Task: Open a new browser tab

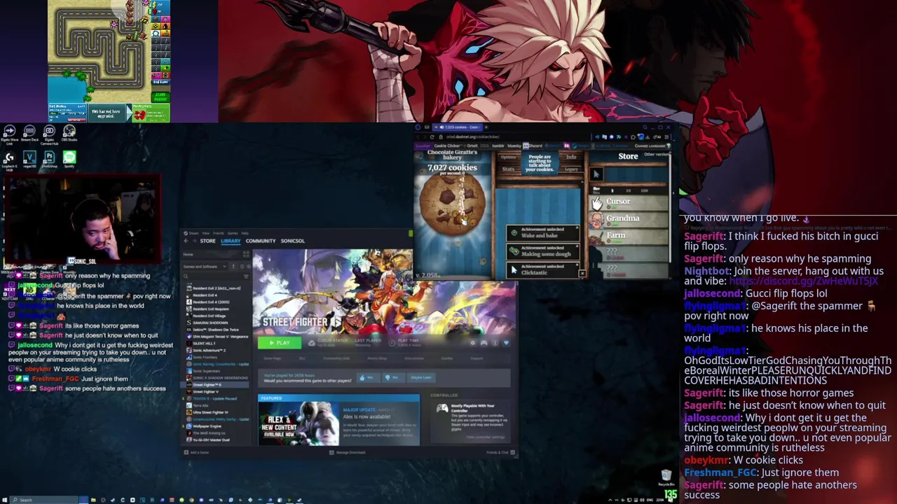Action: tap(486, 127)
